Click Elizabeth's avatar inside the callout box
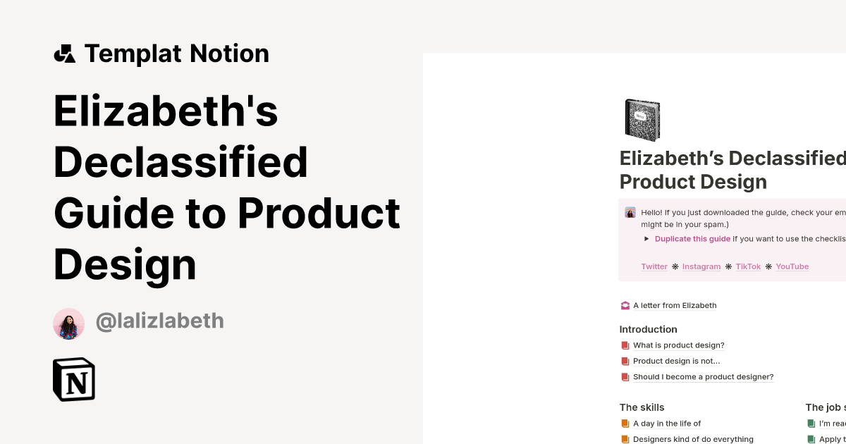The width and height of the screenshot is (846, 444). click(x=630, y=212)
